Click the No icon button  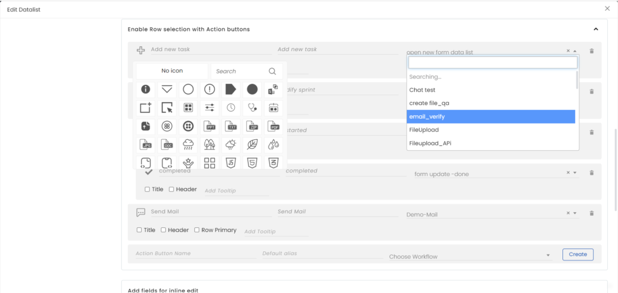pyautogui.click(x=172, y=71)
